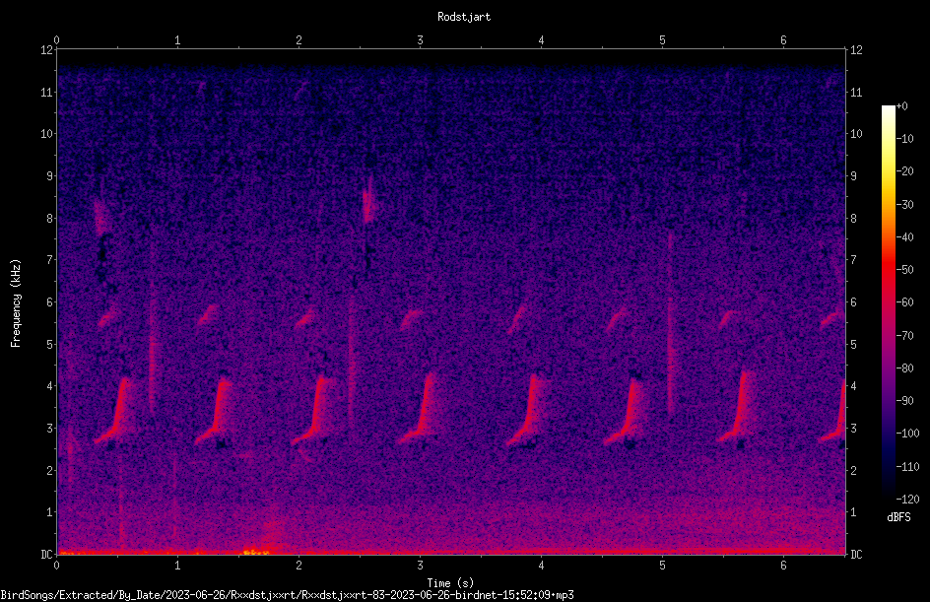Click "12" on the right frequency axis
The height and width of the screenshot is (602, 930).
[x=856, y=50]
